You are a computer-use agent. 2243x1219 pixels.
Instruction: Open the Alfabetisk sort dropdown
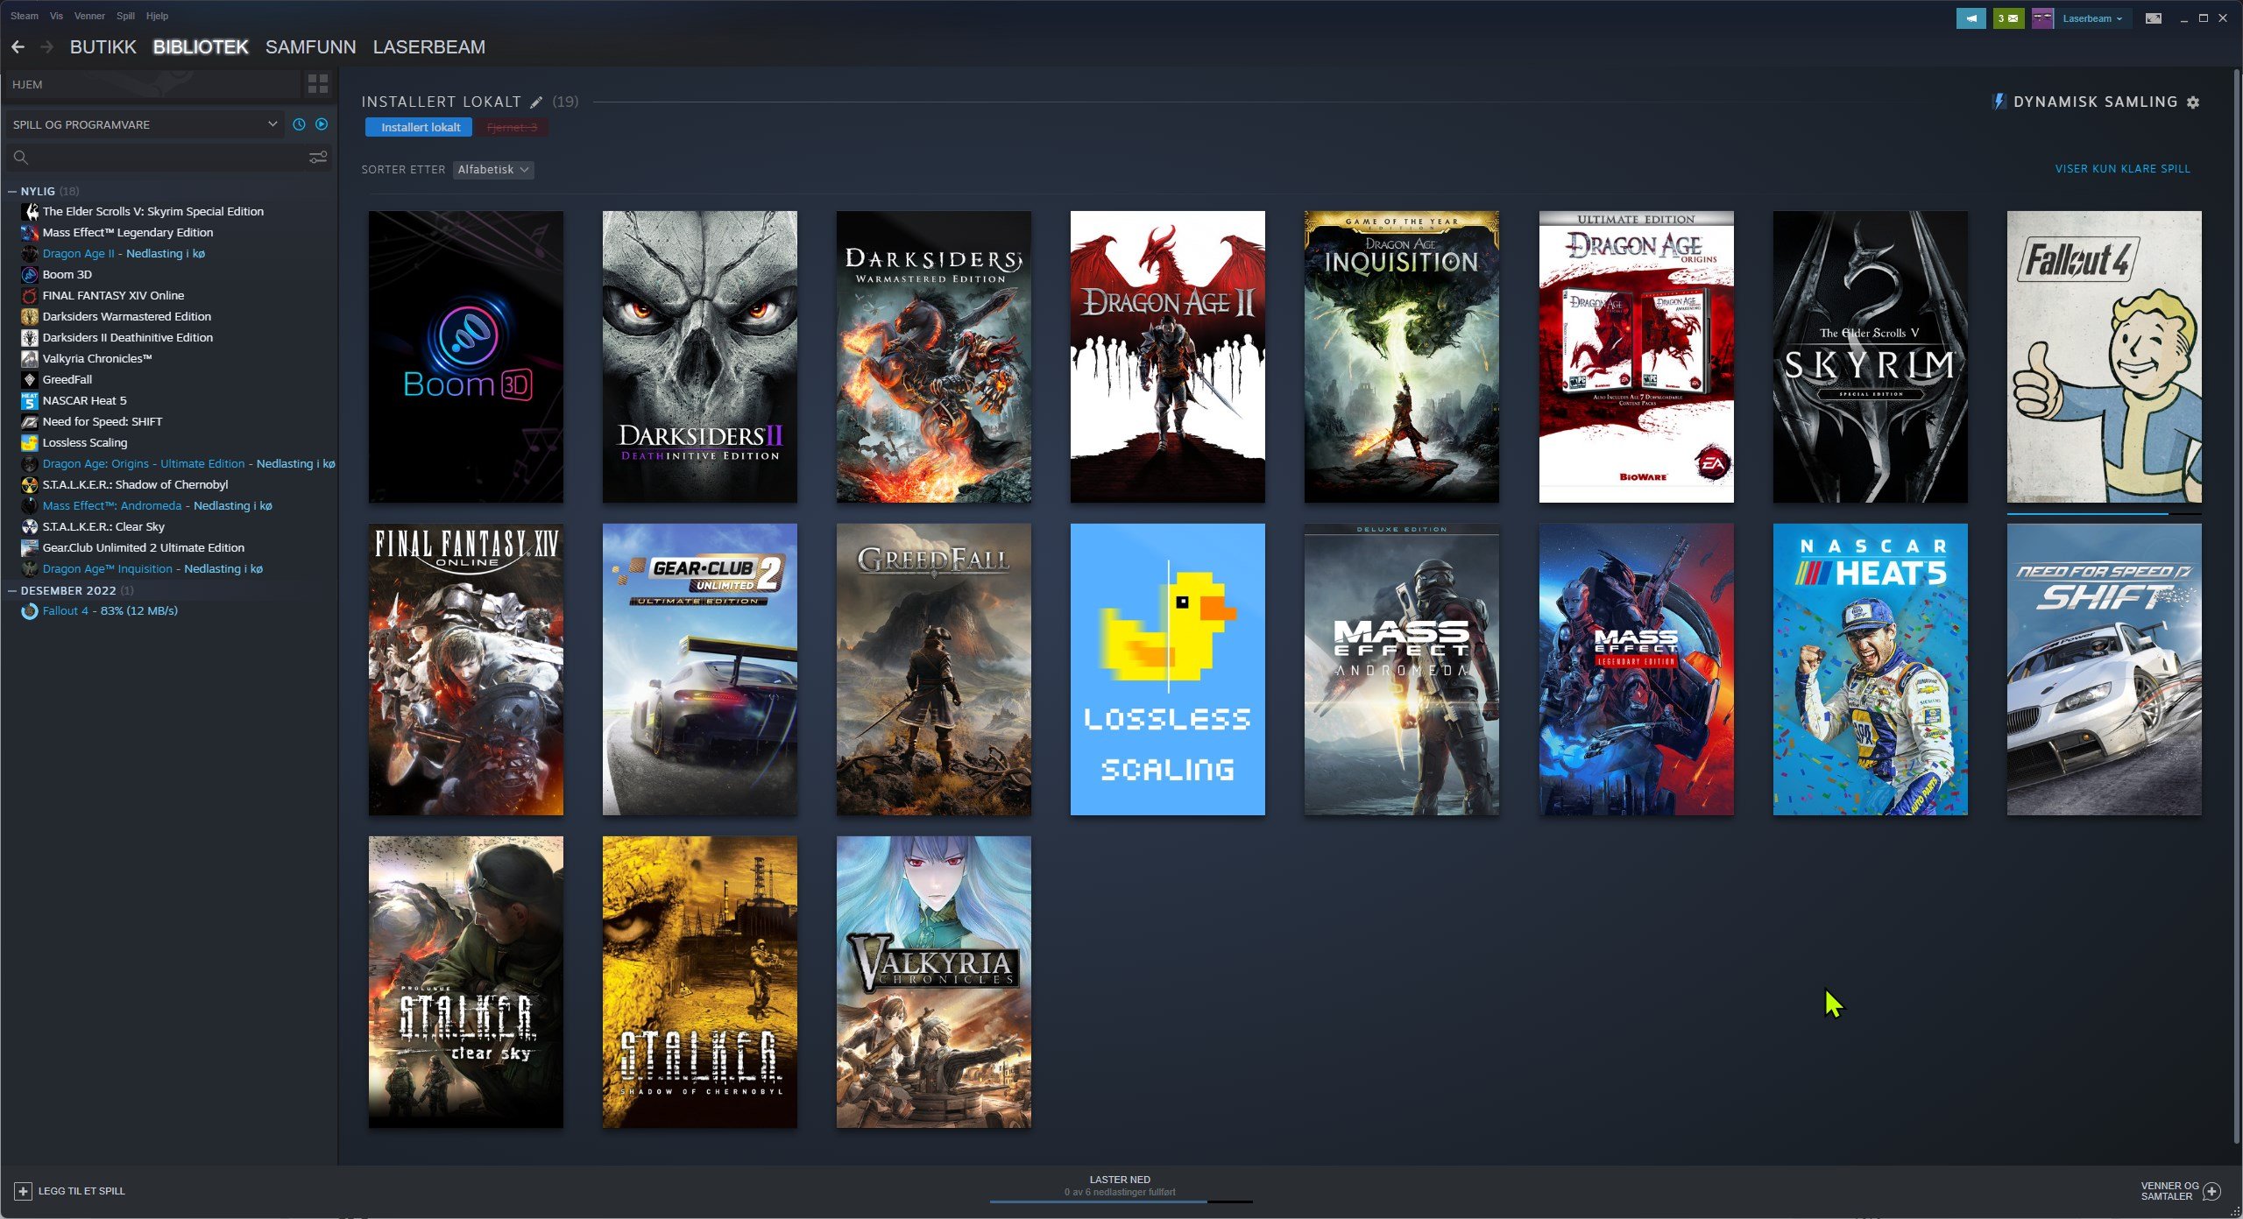(493, 170)
